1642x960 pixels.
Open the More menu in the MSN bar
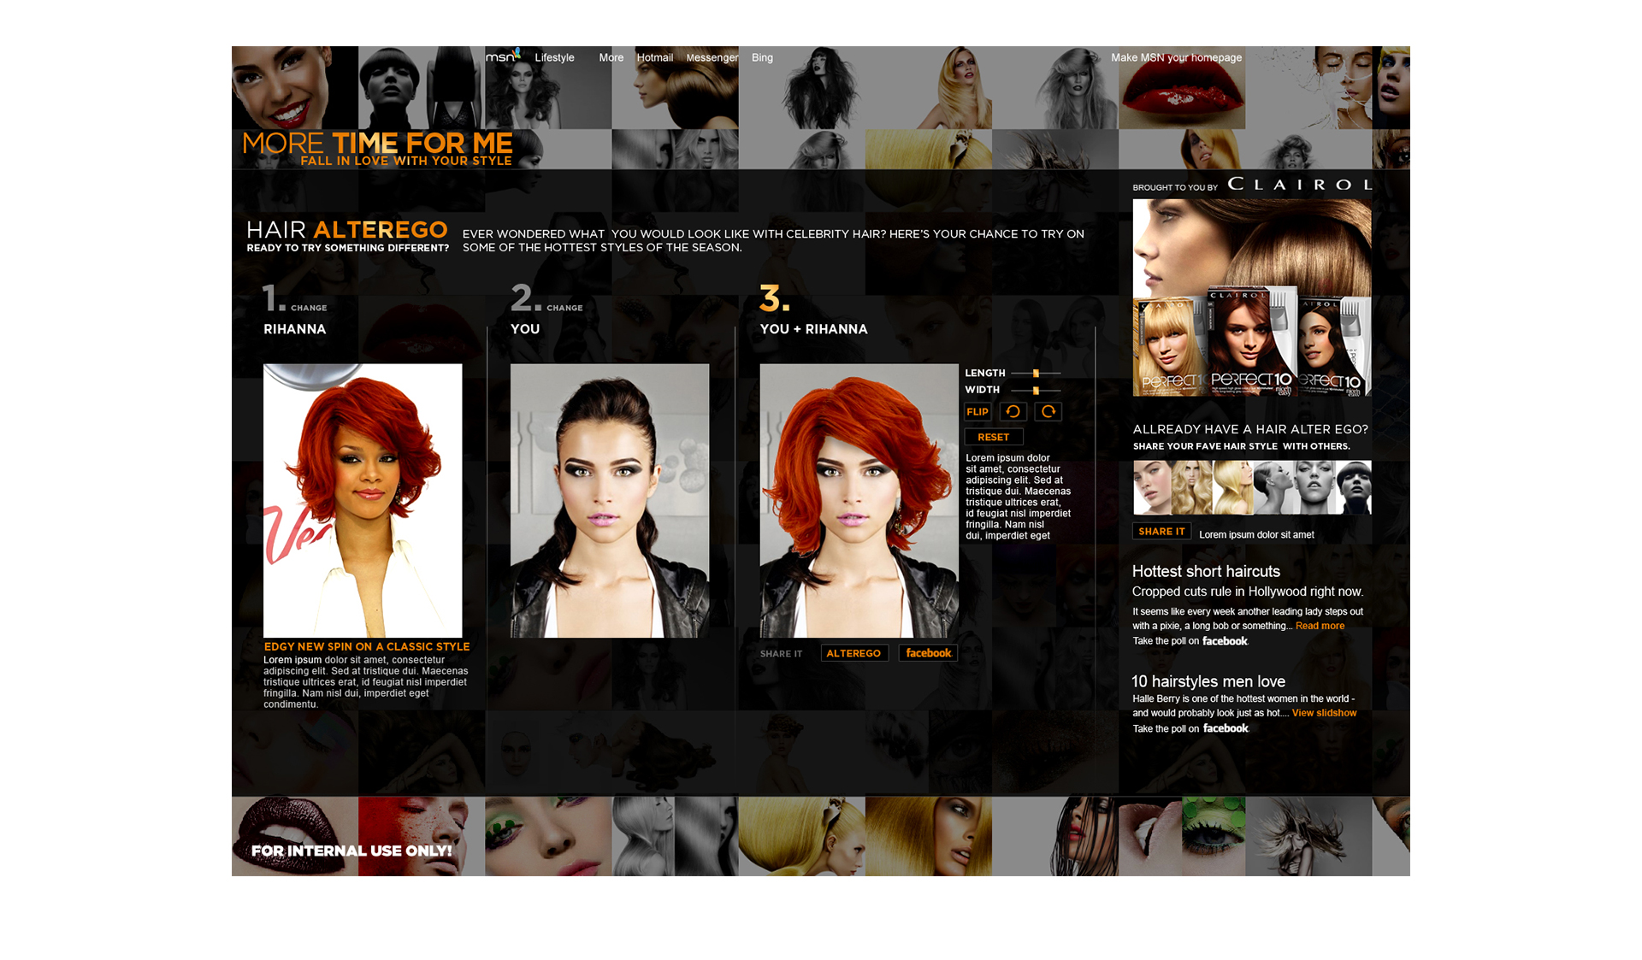(611, 58)
